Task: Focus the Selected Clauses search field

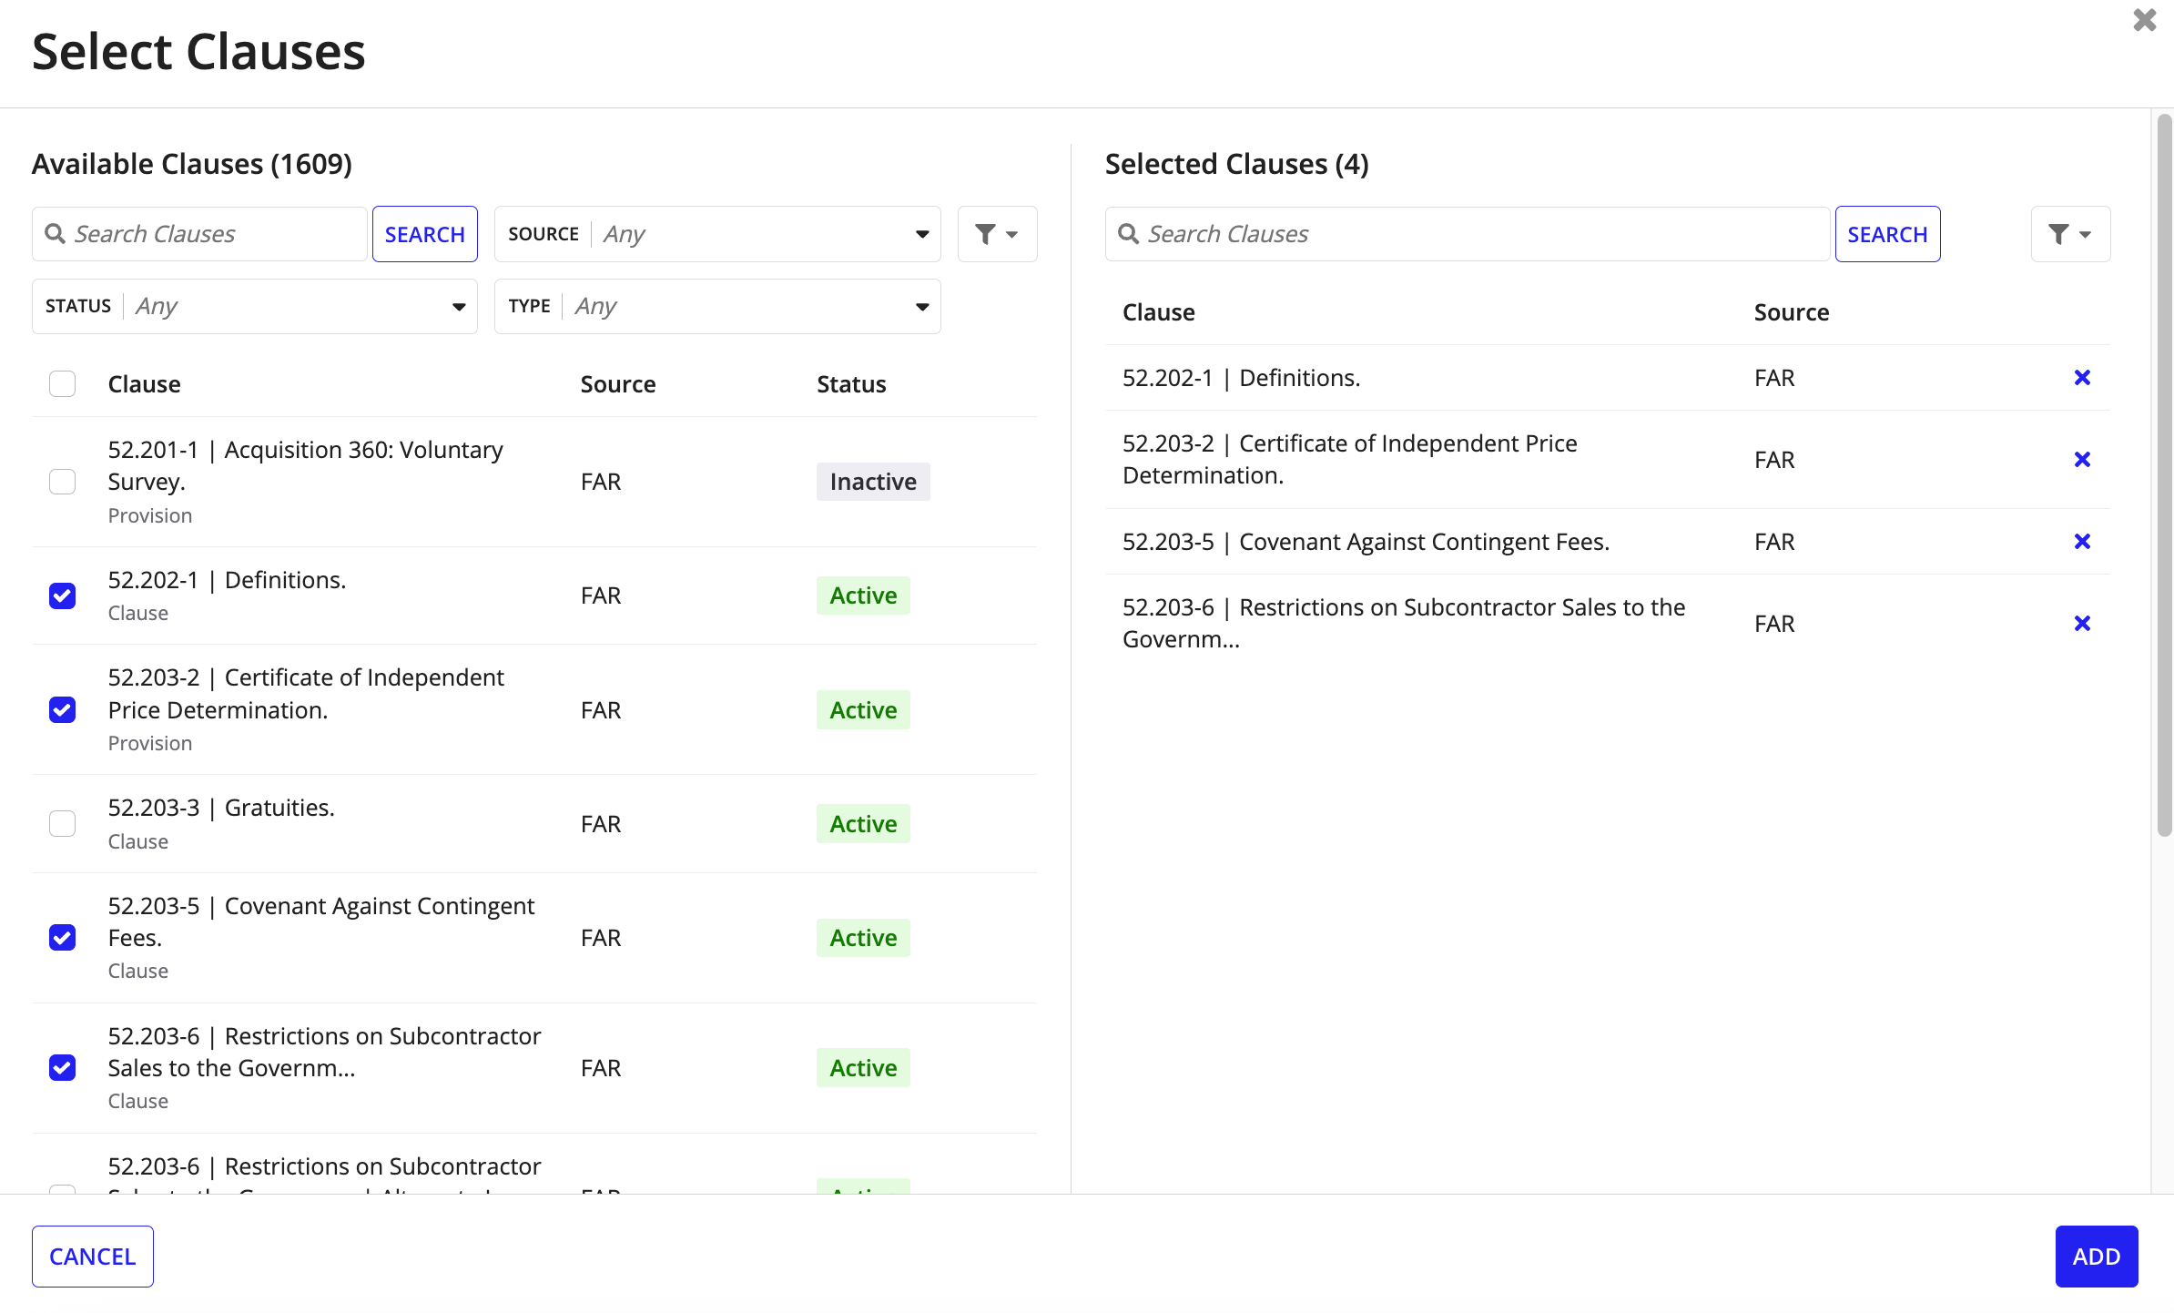Action: pos(1468,234)
